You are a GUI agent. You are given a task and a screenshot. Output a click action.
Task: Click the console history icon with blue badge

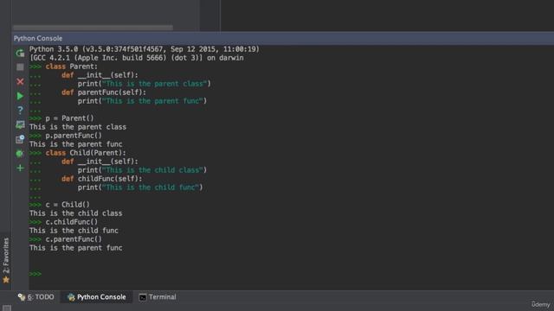click(20, 139)
